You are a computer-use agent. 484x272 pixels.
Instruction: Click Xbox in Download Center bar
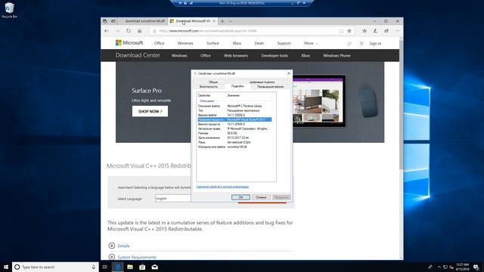point(306,56)
